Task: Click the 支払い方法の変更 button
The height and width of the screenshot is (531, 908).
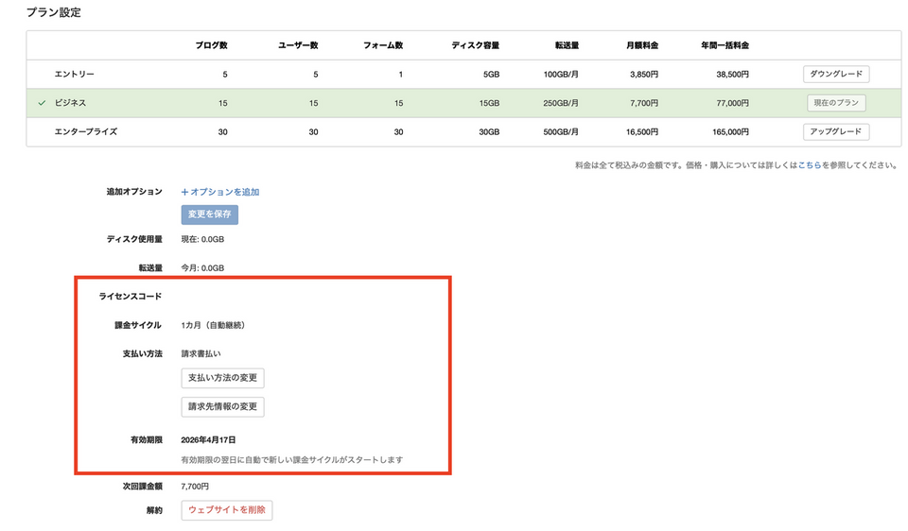Action: (222, 378)
